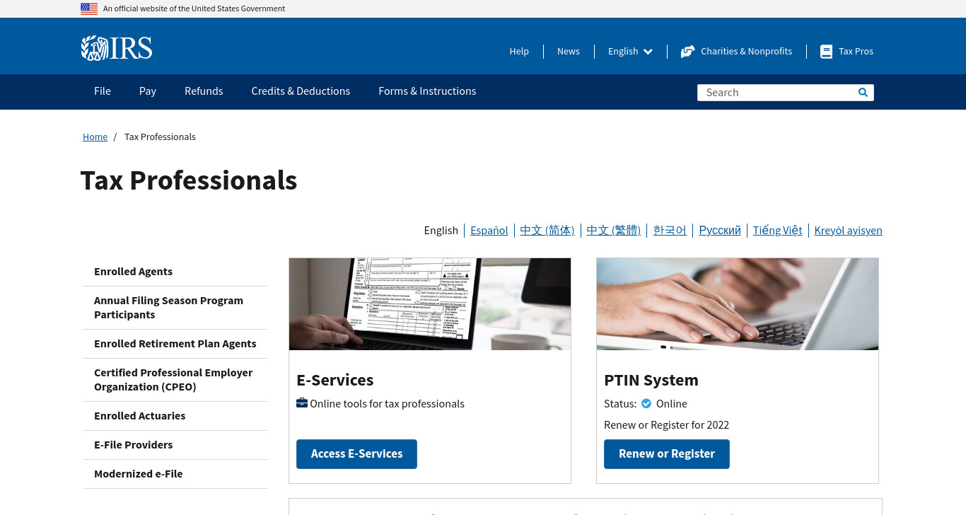Viewport: 966px width, 515px height.
Task: Click the E-Services laptop tax form image
Action: (430, 304)
